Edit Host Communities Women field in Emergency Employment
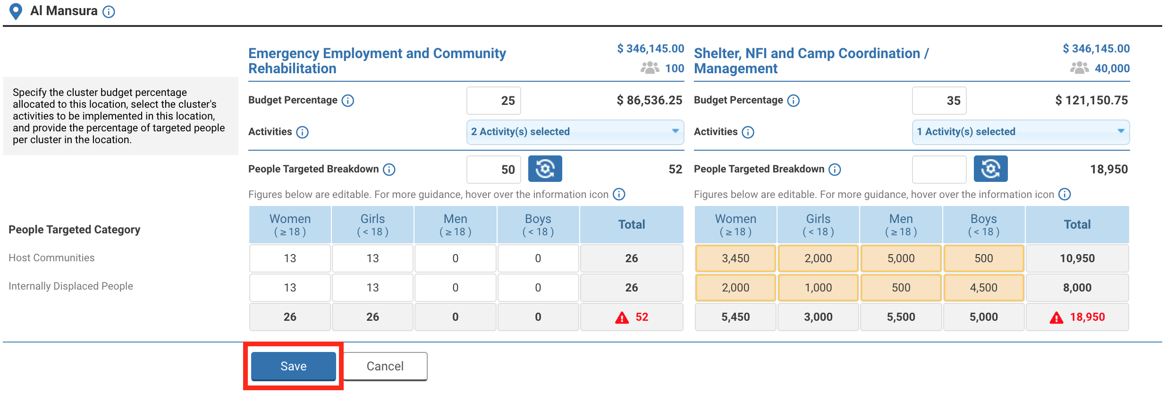The height and width of the screenshot is (394, 1166). [290, 258]
